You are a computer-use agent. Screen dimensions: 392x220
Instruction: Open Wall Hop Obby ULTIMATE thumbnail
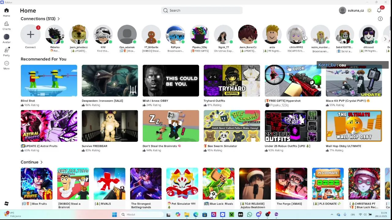(x=354, y=126)
